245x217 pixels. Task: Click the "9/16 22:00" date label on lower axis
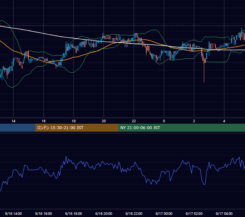coord(134,213)
